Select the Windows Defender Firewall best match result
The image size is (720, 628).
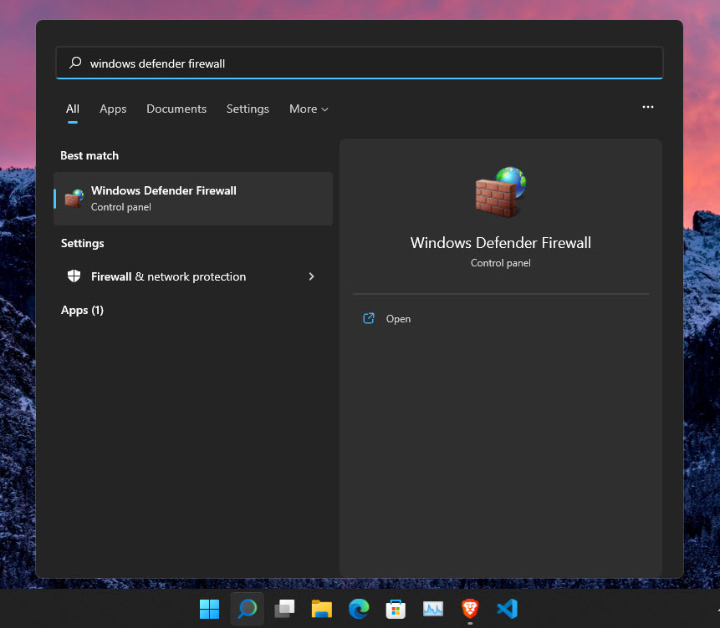193,199
